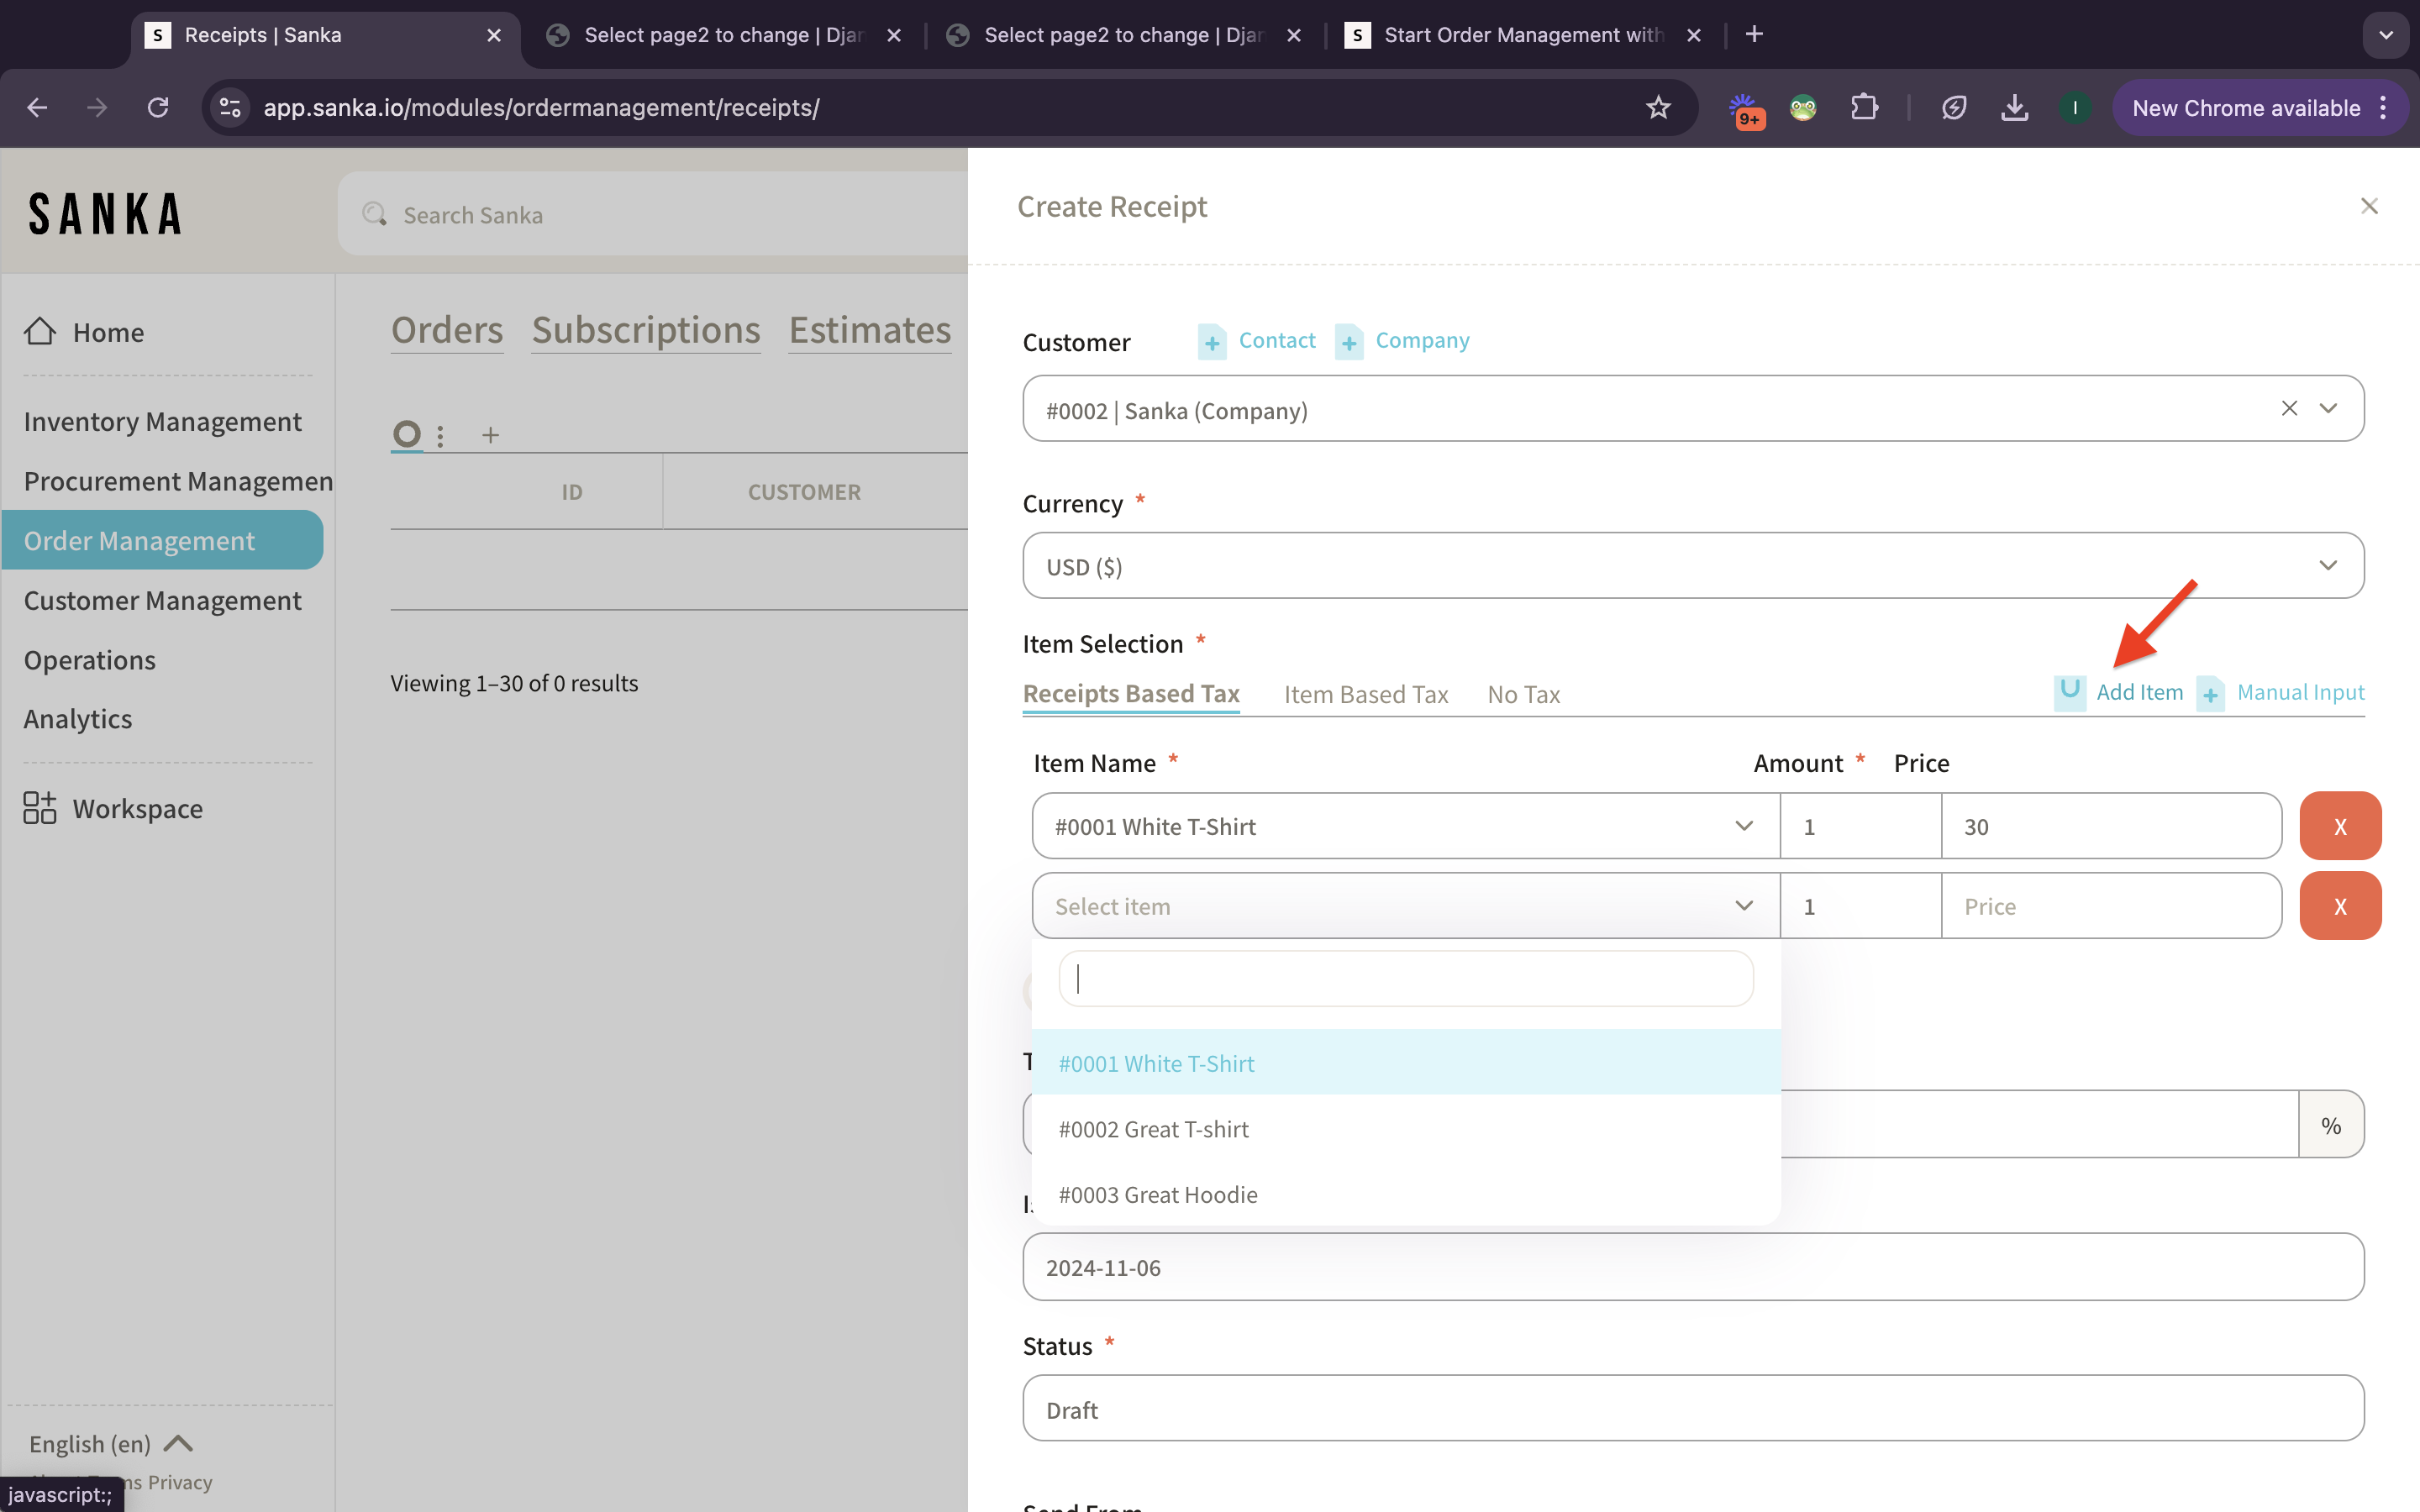Open Analytics in sidebar

(78, 719)
